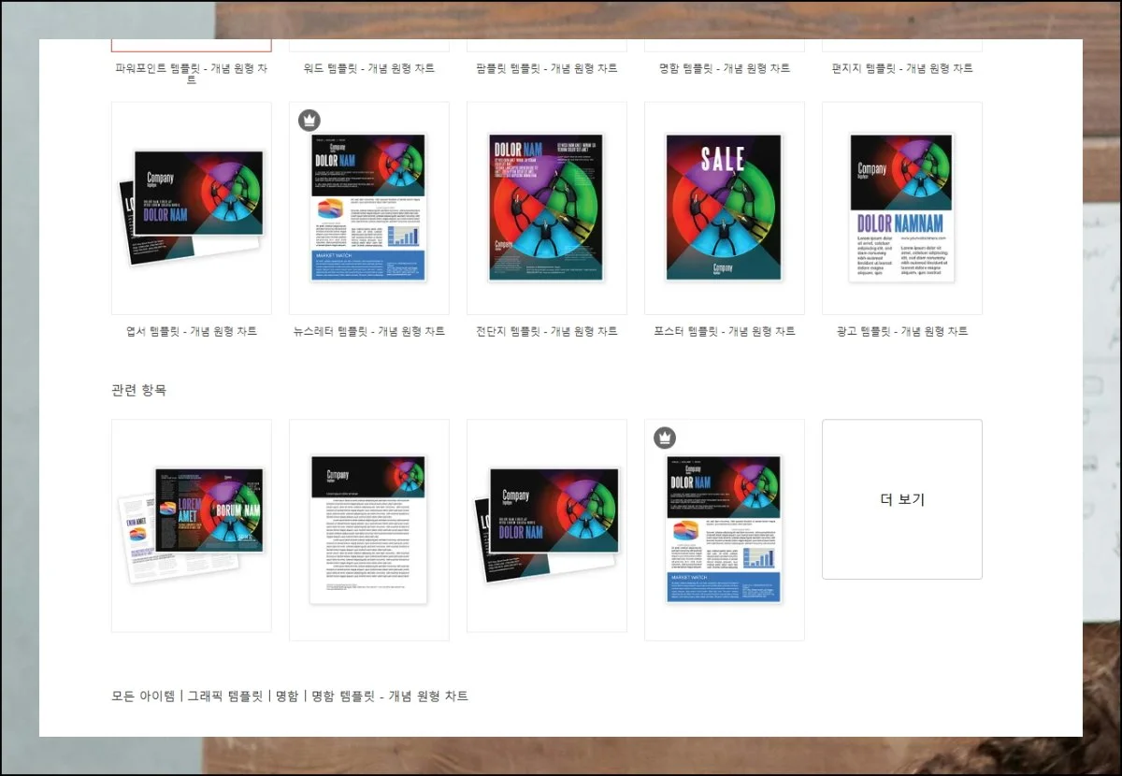
Task: Select the brochure thumbnail under 관련 항목
Action: [191, 525]
